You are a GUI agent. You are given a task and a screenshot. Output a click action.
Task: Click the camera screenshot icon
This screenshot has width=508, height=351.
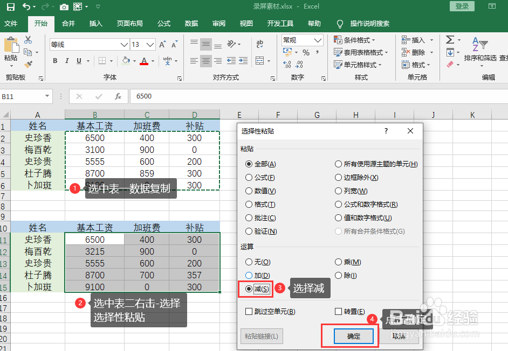tap(64, 7)
